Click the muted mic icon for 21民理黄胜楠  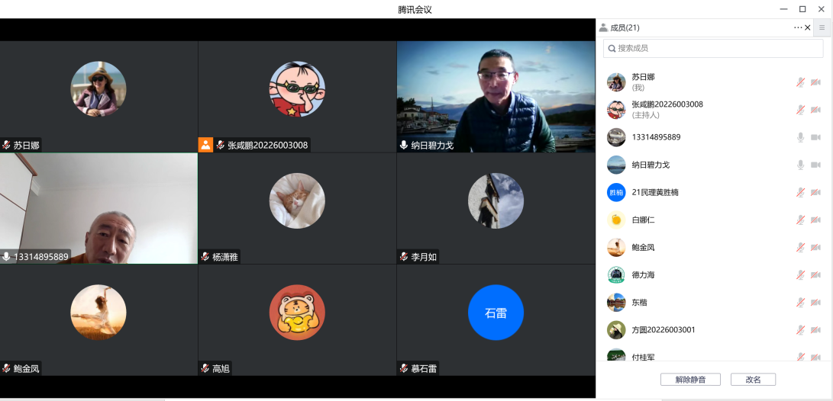tap(800, 192)
